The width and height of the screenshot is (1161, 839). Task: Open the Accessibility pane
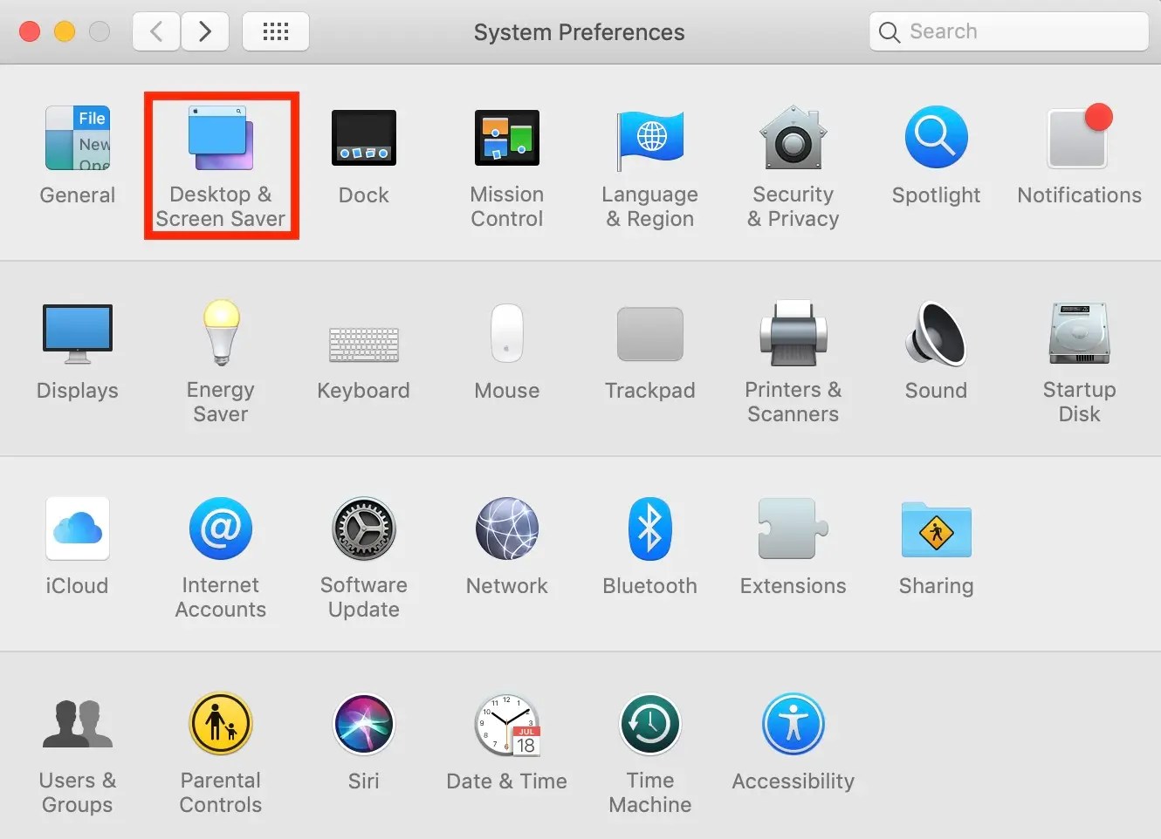793,725
